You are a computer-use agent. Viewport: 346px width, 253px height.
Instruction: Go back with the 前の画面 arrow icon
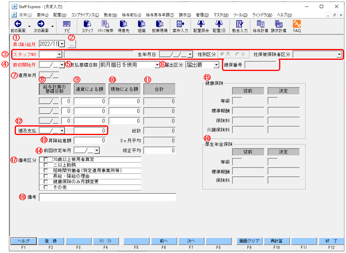[x=18, y=24]
